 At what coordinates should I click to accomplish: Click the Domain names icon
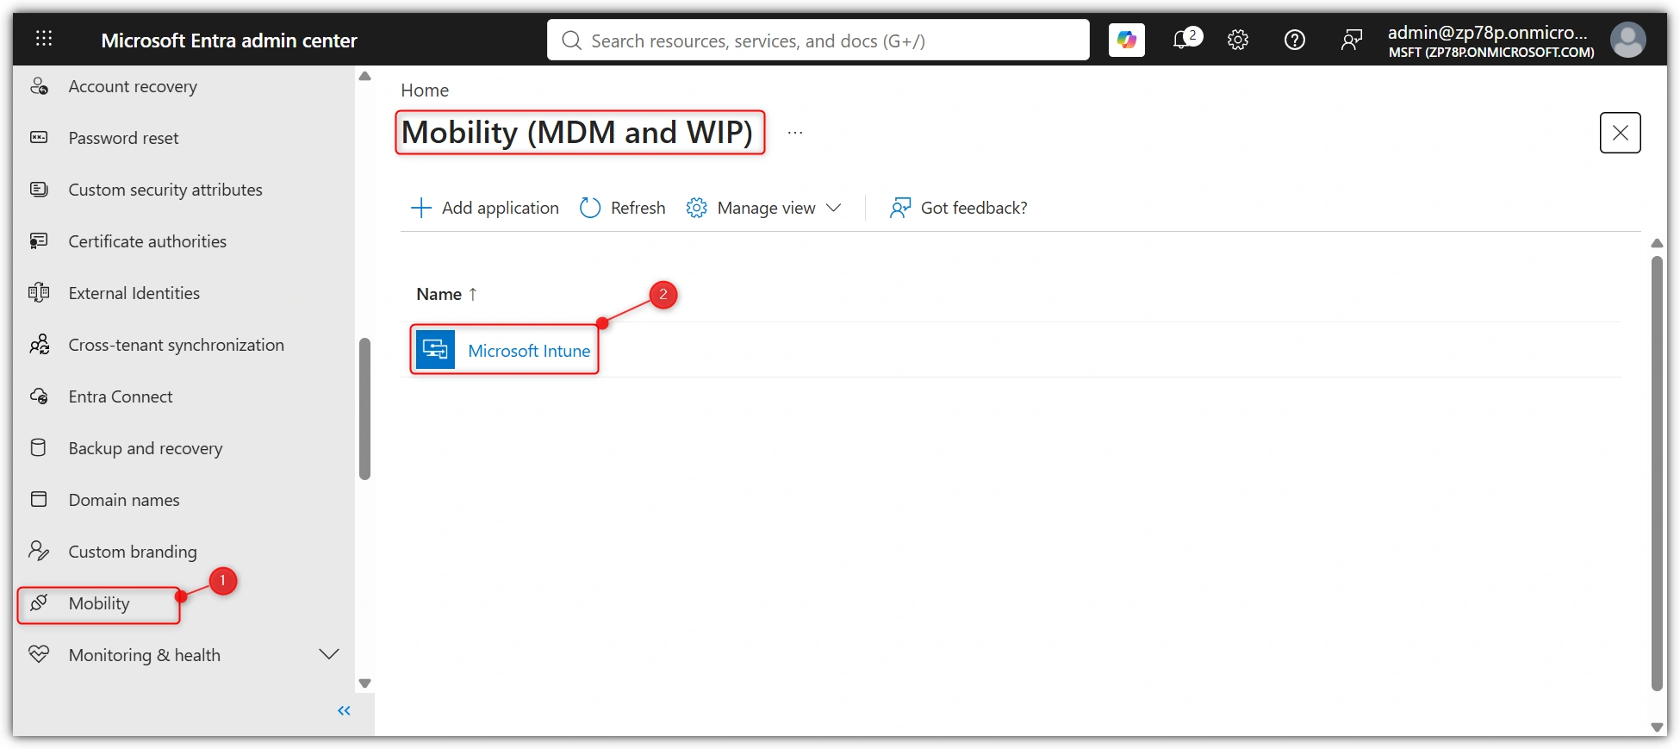click(39, 500)
